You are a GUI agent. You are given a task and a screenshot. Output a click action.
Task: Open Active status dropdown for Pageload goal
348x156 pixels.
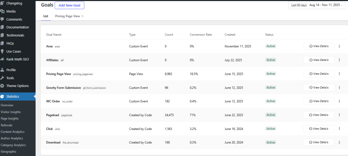tap(271, 115)
